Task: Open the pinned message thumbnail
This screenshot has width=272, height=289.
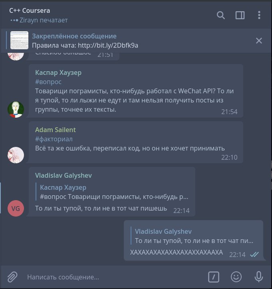Action: pos(19,40)
